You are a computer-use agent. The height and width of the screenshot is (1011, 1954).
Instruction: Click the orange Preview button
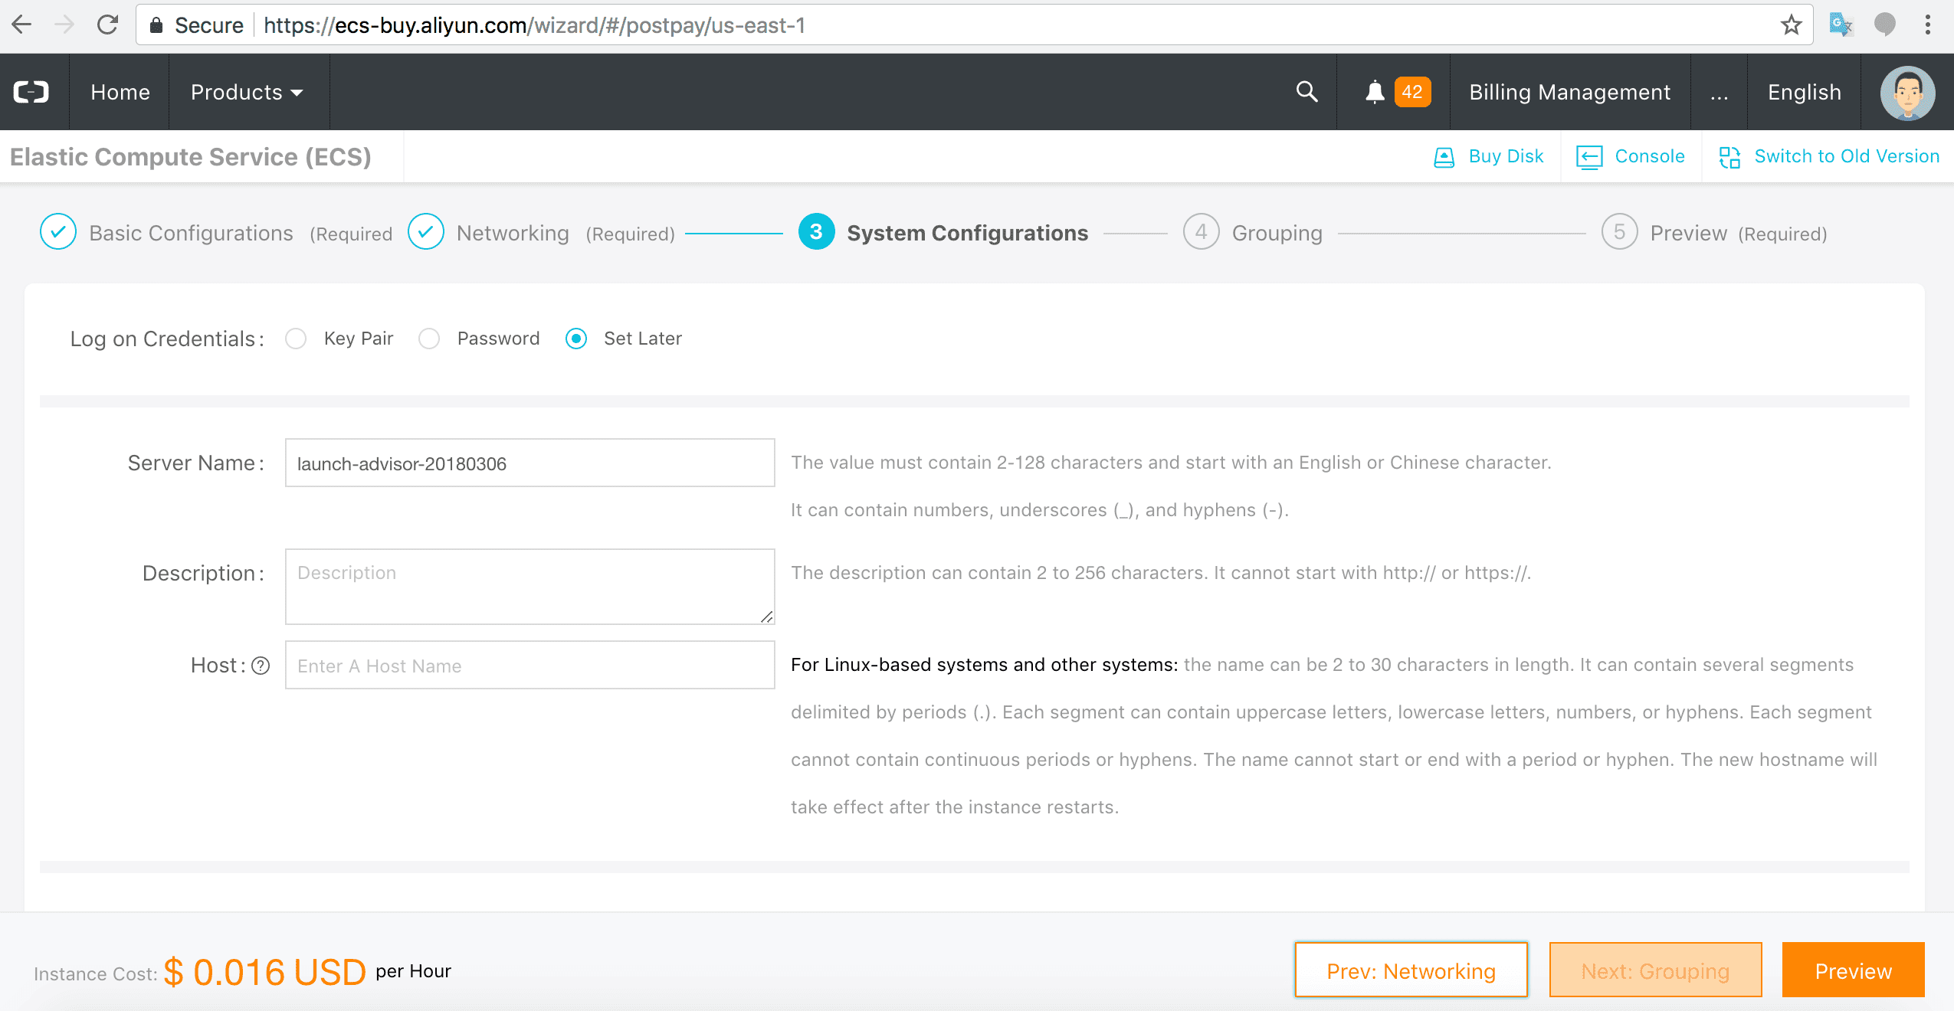(x=1853, y=970)
